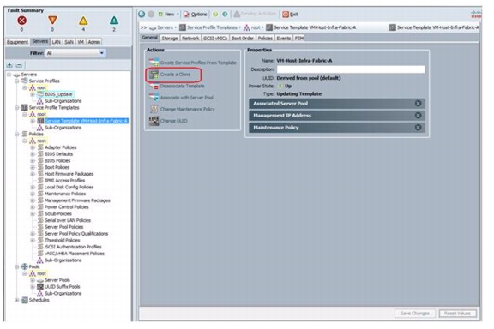Screen dimensions: 494x329
Task: Click the Change Maintenance Policy scroll icon
Action: click(x=154, y=110)
